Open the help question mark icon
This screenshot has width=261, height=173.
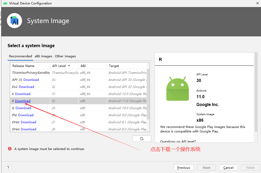tap(8, 168)
